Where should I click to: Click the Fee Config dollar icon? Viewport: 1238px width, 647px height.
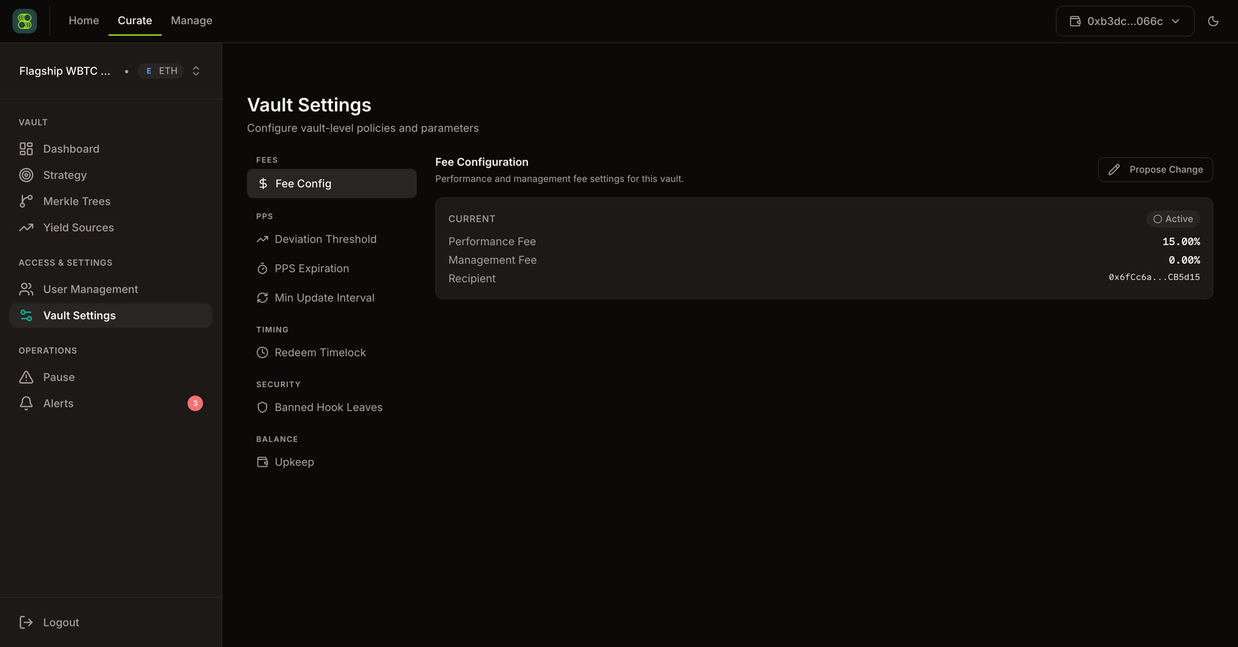click(263, 184)
